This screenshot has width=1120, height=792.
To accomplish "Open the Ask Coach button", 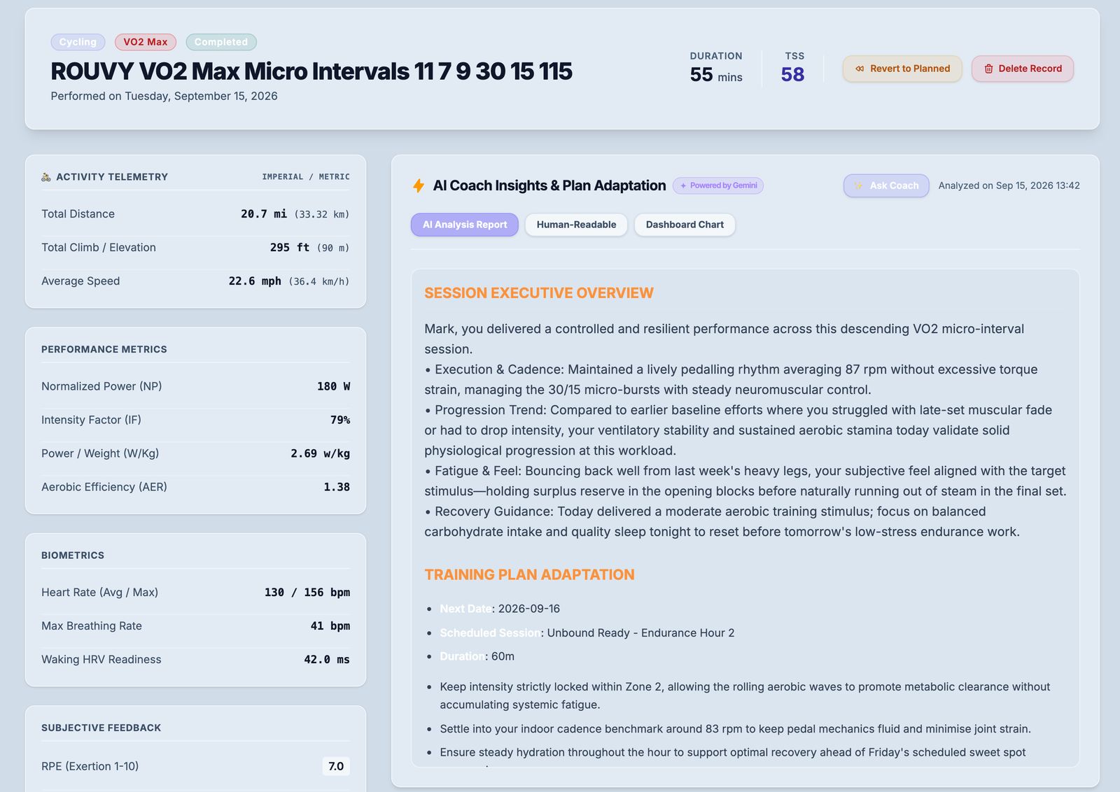I will (x=886, y=185).
